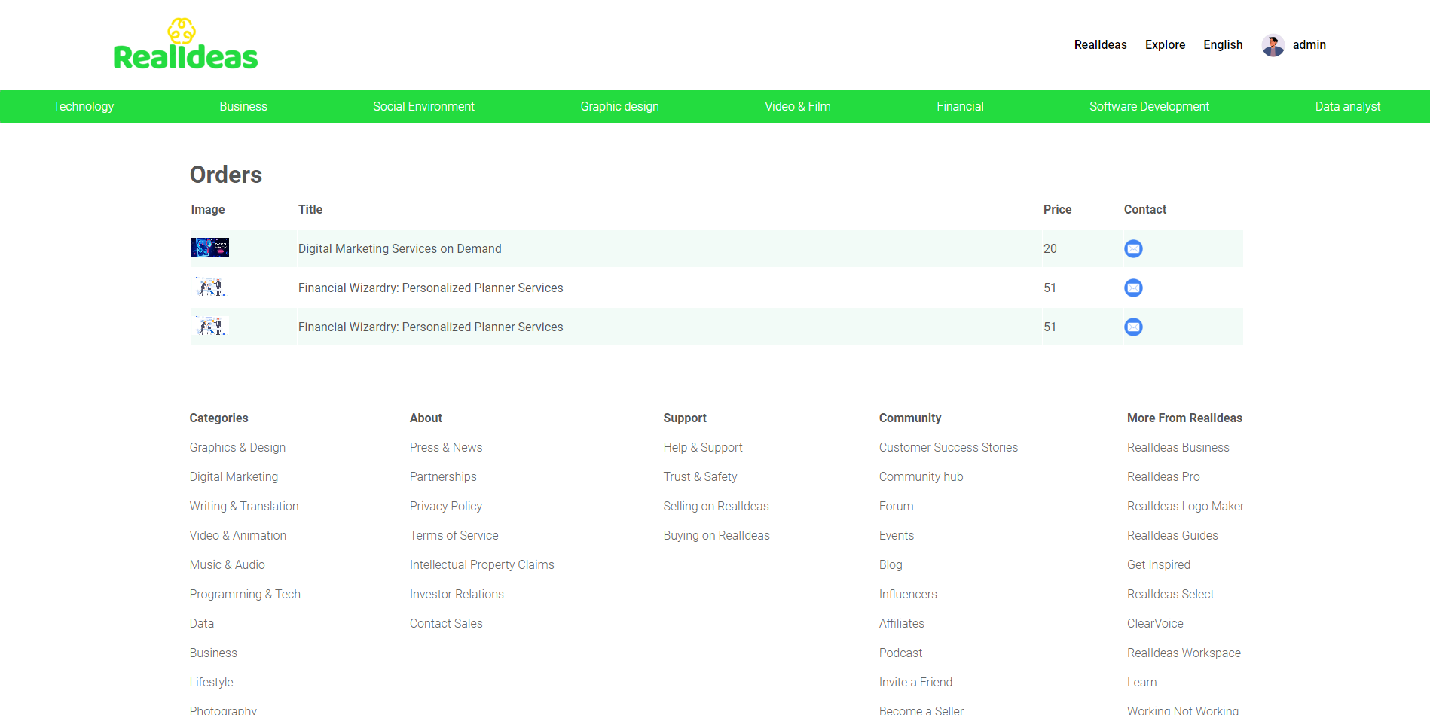Open Help & Support link

703,448
